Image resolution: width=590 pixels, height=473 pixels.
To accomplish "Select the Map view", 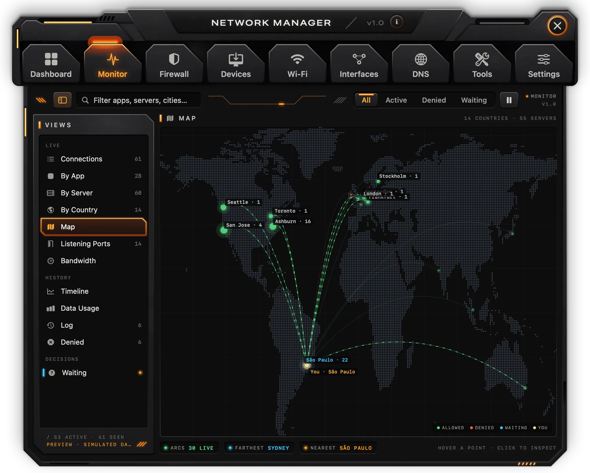I will tap(94, 227).
